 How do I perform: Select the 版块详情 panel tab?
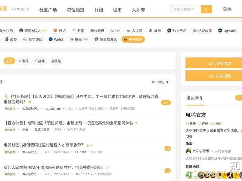click(194, 98)
